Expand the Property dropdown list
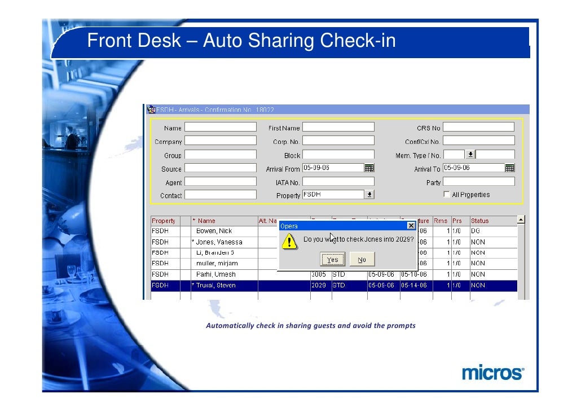Image resolution: width=581 pixels, height=411 pixels. tap(369, 194)
